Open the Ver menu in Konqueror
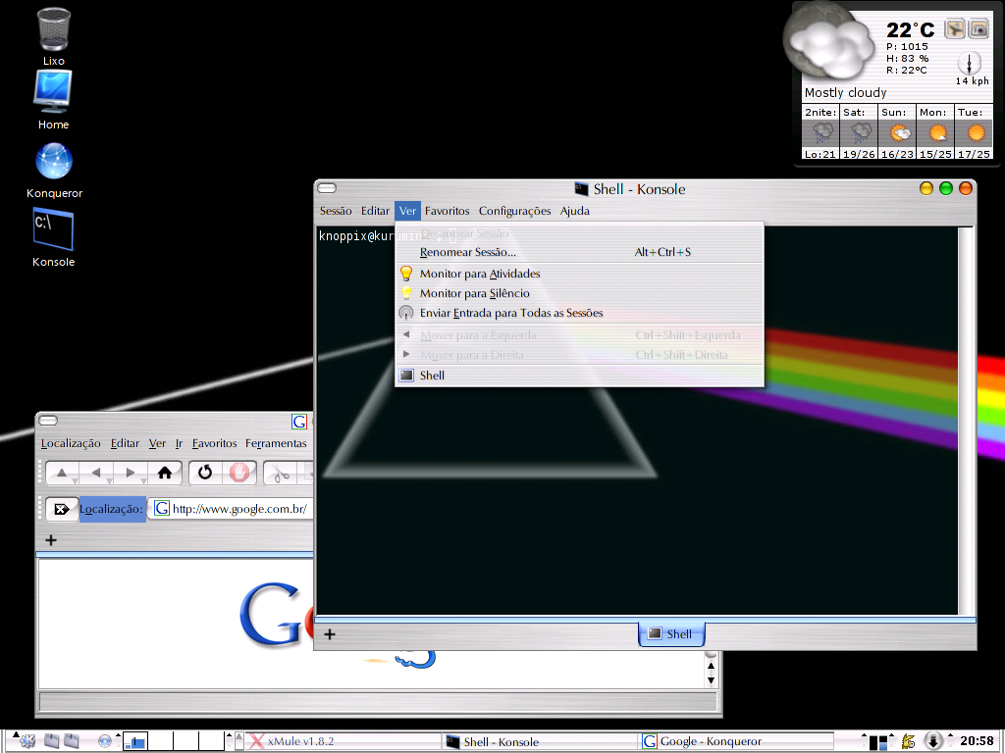This screenshot has width=1005, height=753. (157, 443)
